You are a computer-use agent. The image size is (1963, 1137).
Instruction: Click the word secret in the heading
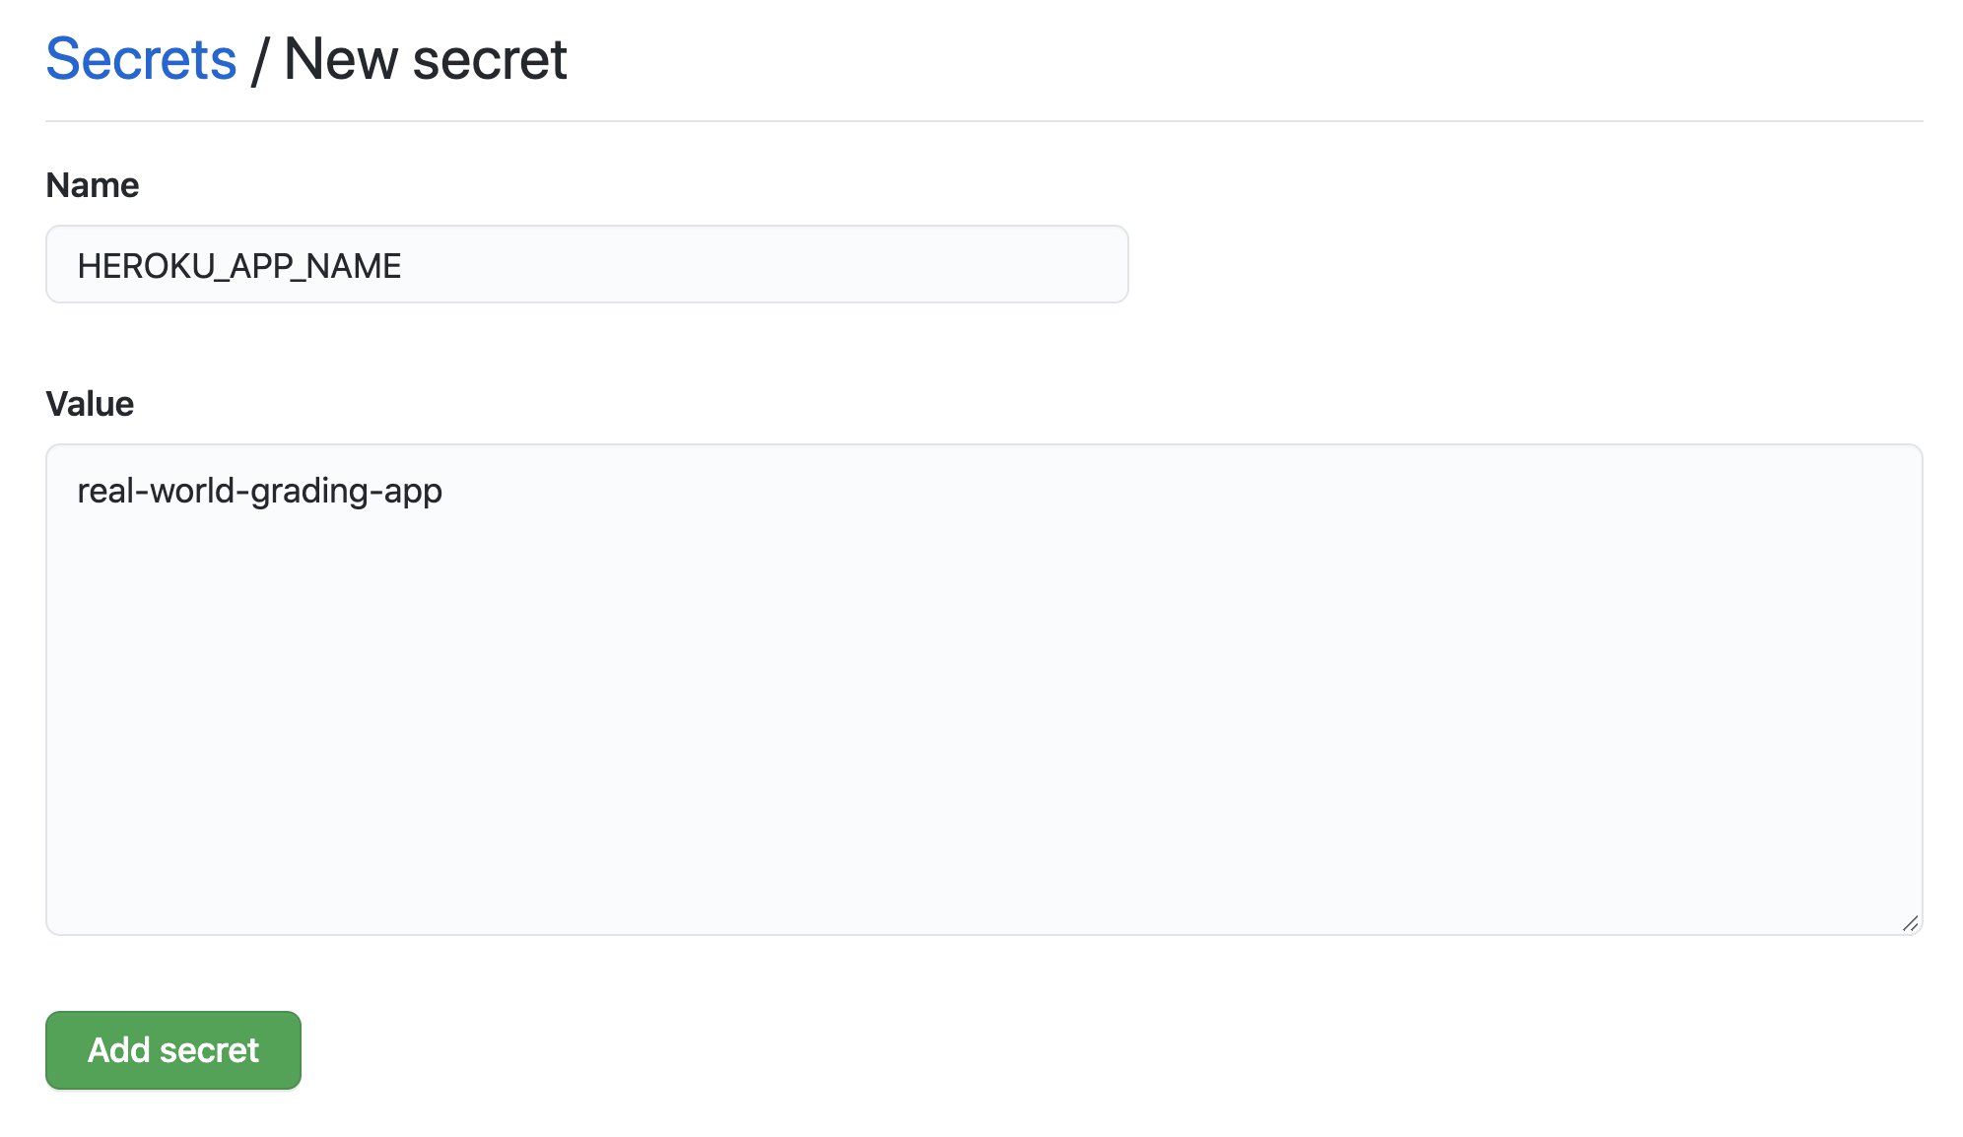(x=490, y=59)
